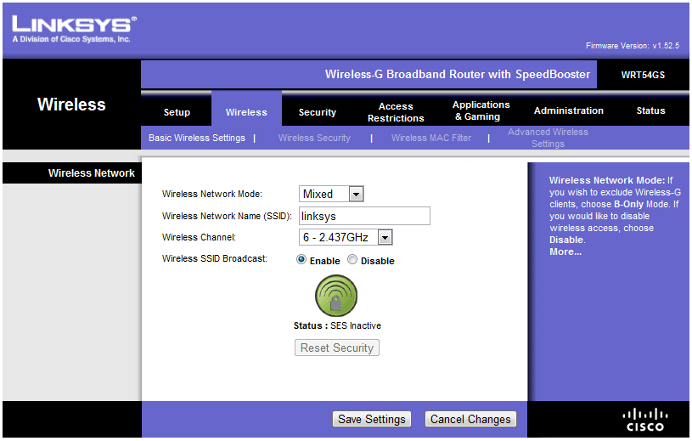Open the Wireless Security sub-tab

coord(314,138)
